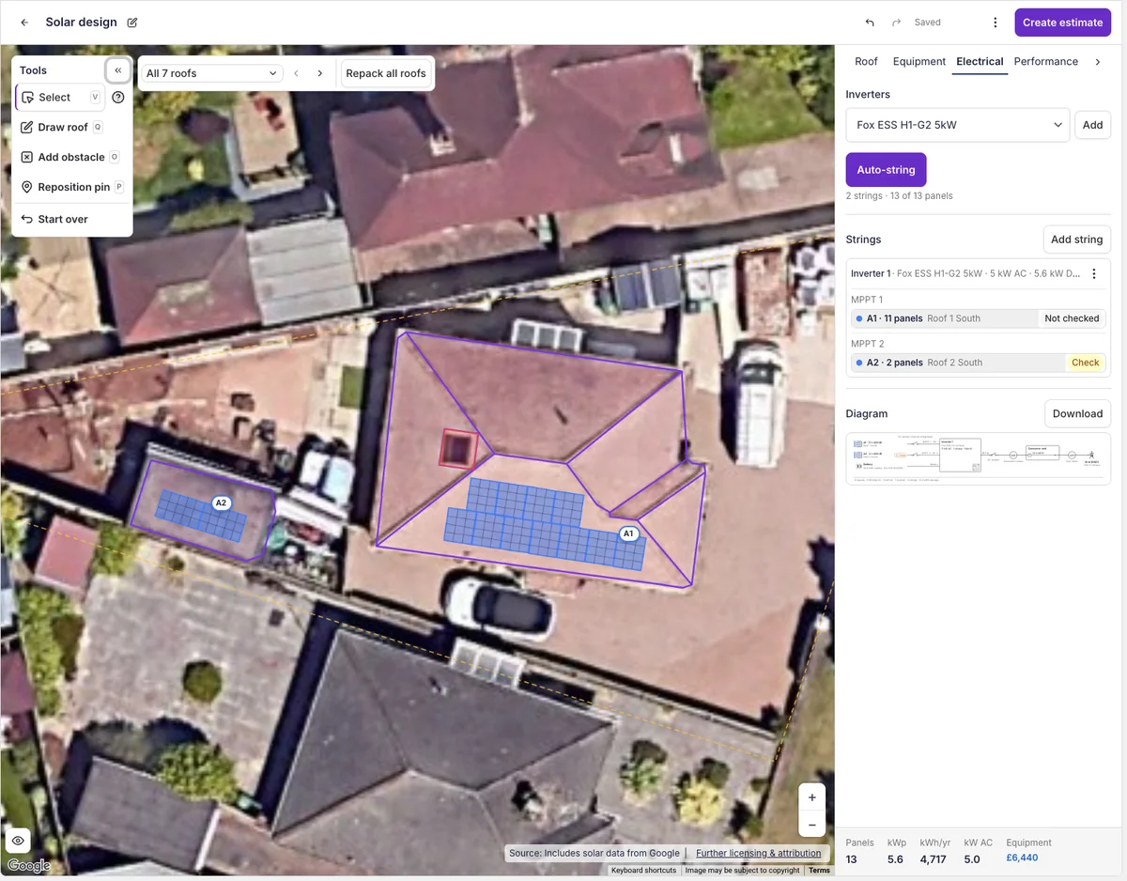Show more tabs with right chevron
This screenshot has width=1127, height=881.
[1098, 62]
